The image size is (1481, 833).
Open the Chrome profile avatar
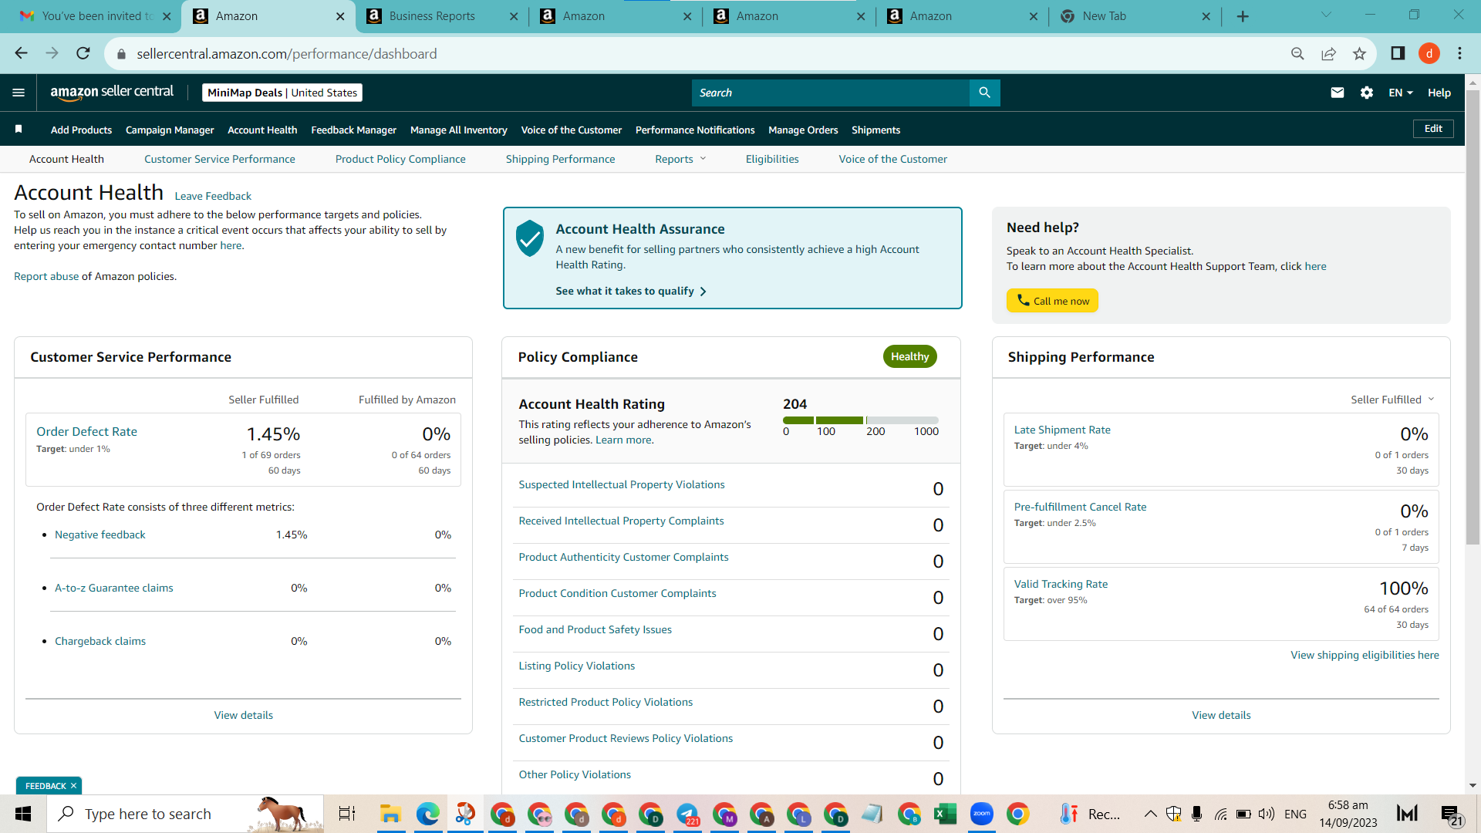[x=1429, y=53]
